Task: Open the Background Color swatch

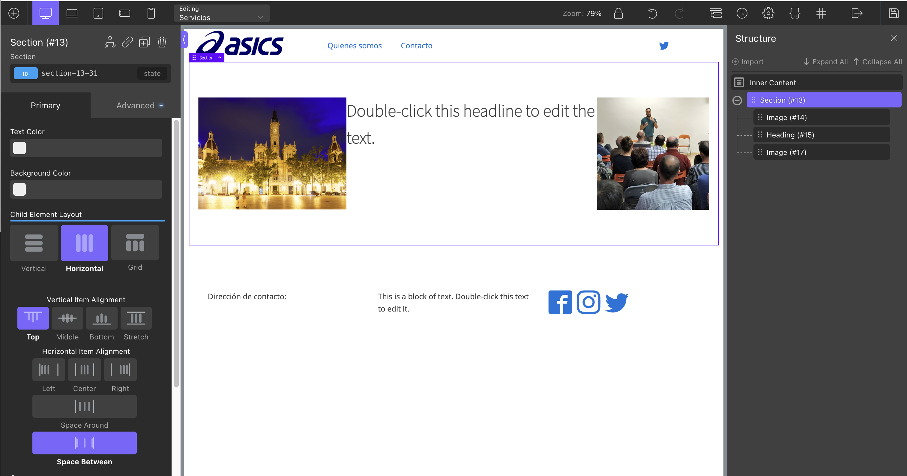Action: click(x=19, y=190)
